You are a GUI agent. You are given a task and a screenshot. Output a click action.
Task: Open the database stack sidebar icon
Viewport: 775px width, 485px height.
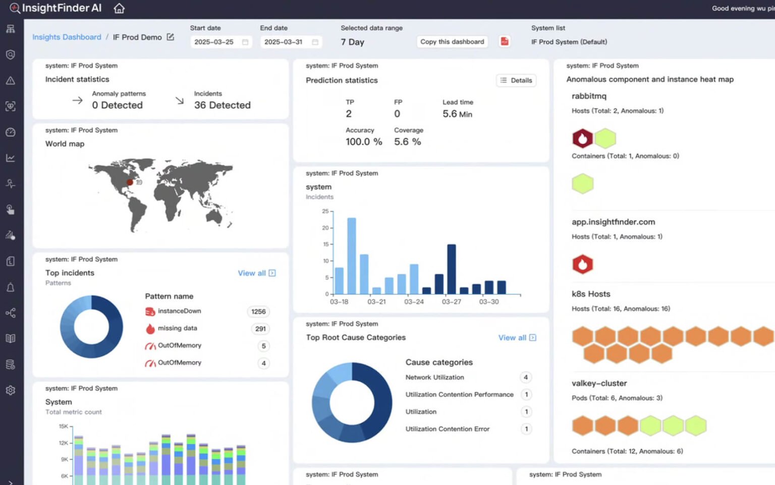tap(11, 365)
